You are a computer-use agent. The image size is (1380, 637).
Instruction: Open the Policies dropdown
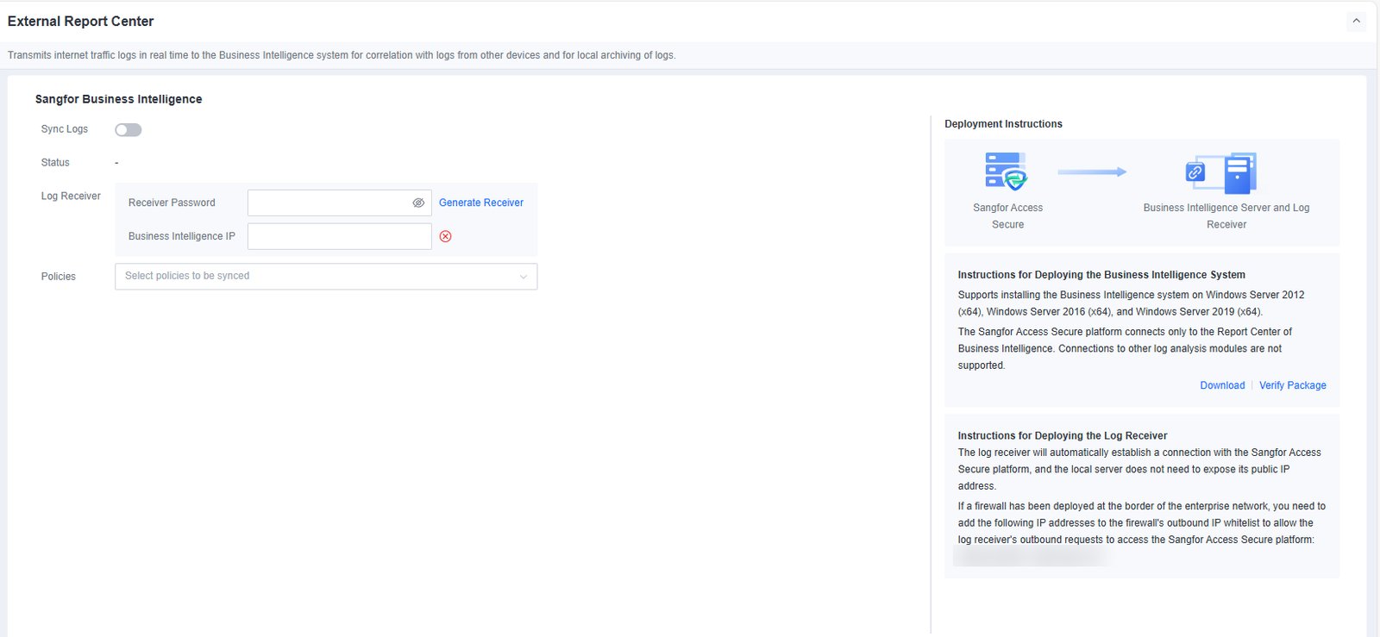[326, 276]
